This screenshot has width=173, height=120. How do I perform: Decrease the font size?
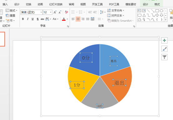pyautogui.click(x=60, y=12)
